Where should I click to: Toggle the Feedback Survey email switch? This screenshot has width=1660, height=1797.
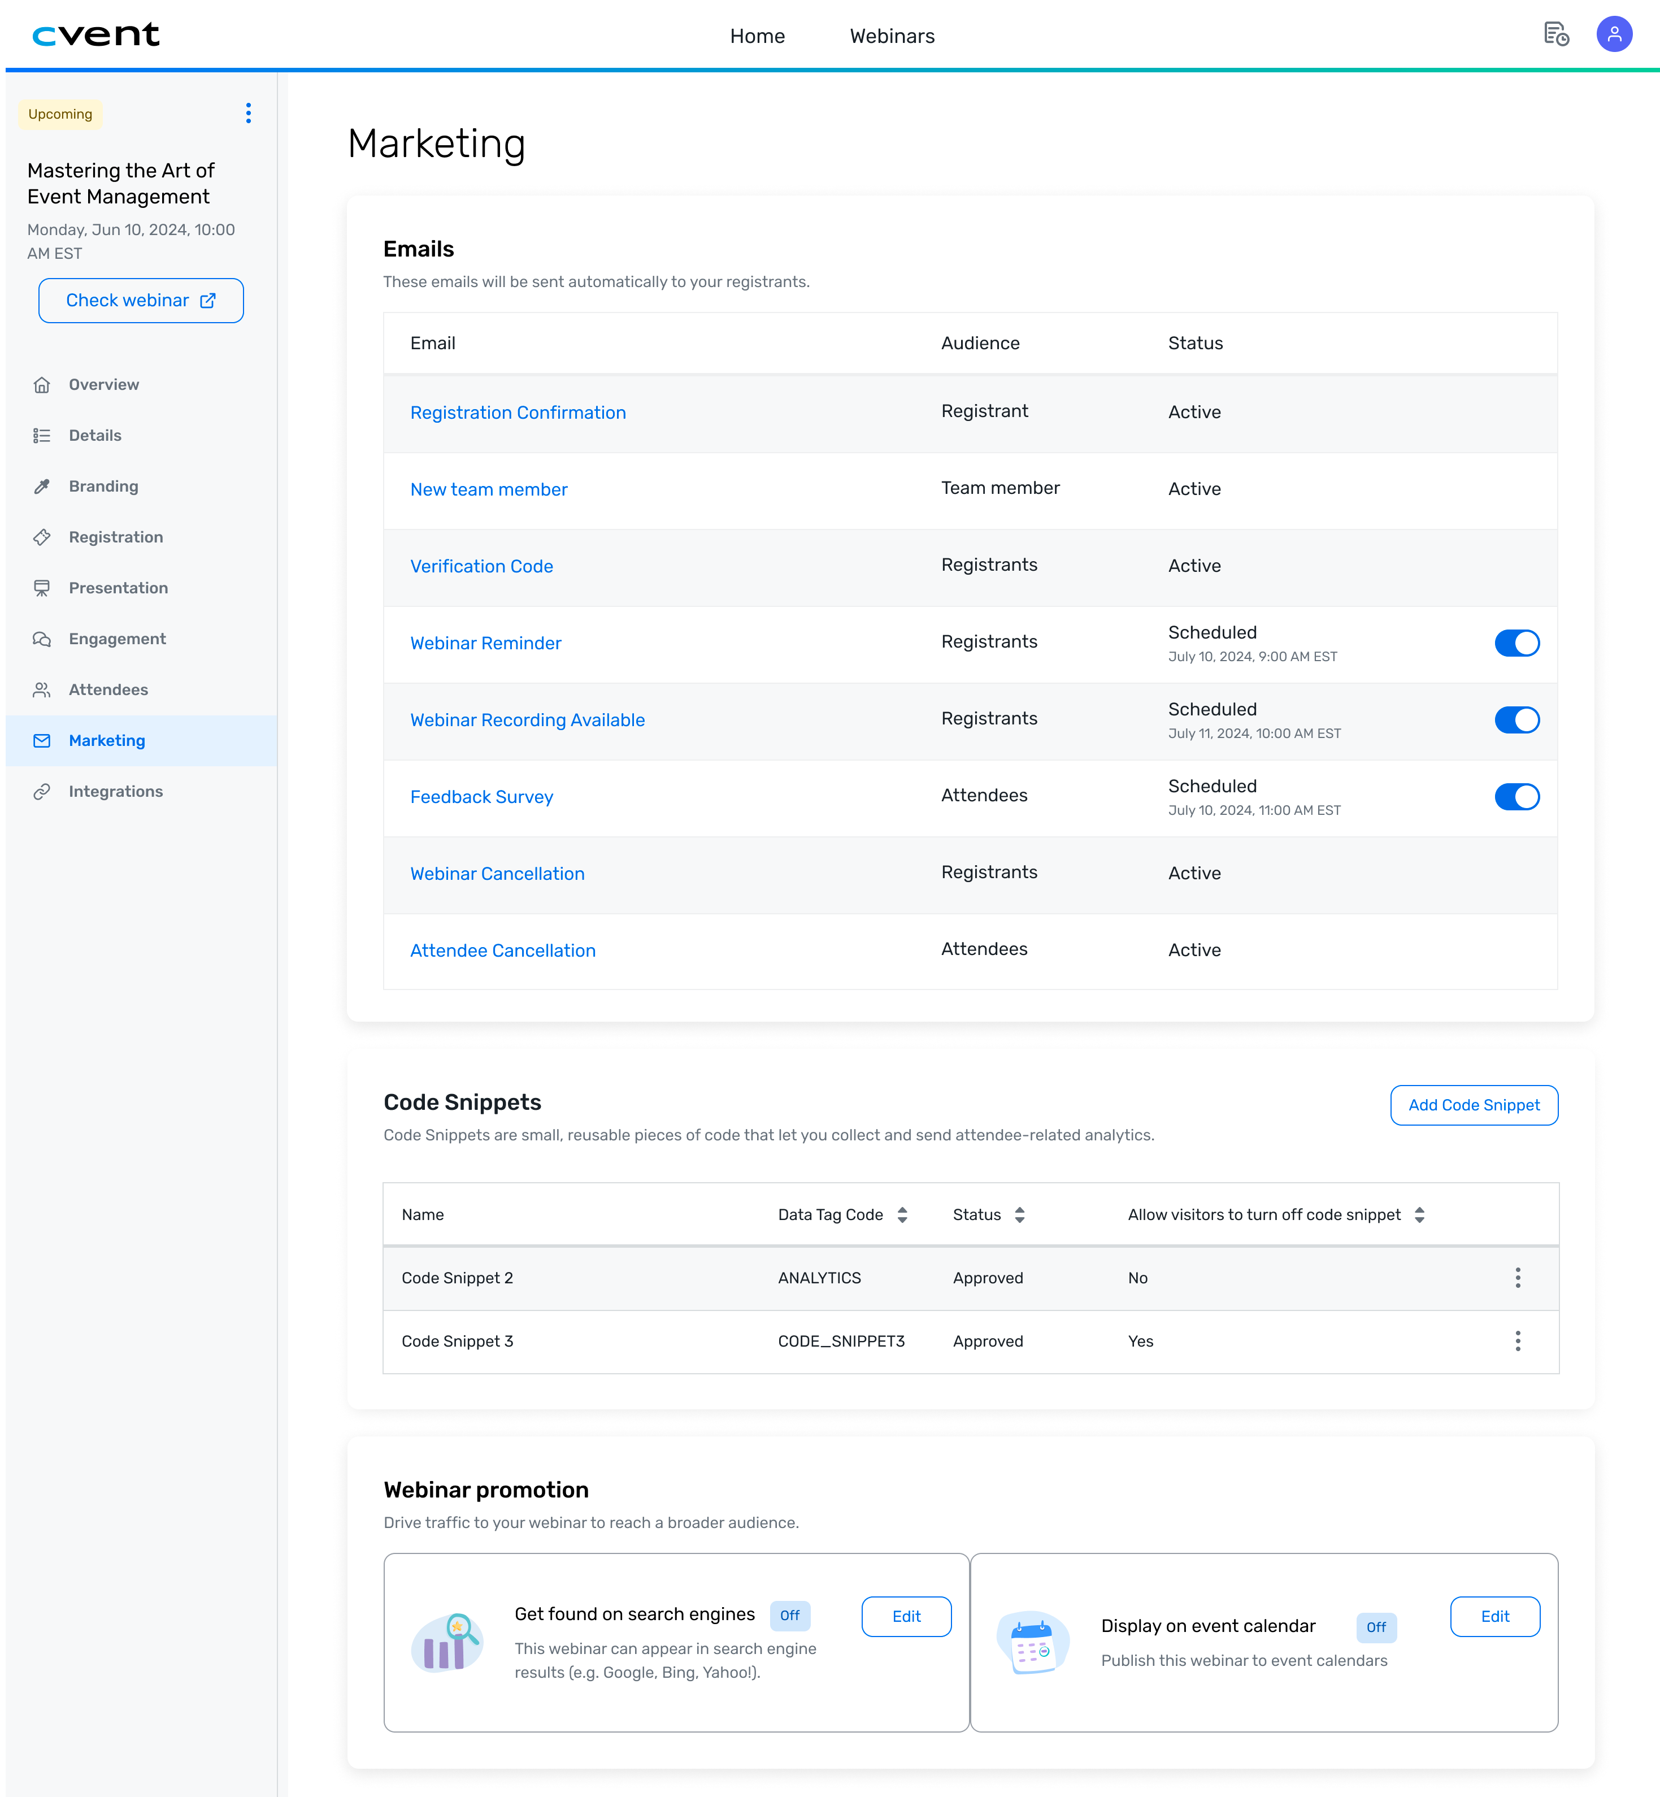(1516, 797)
